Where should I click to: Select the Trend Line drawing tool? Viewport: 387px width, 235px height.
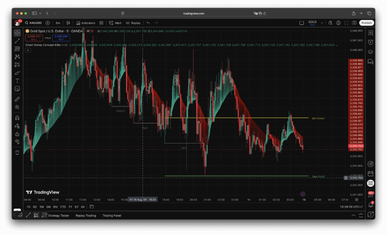(17, 41)
